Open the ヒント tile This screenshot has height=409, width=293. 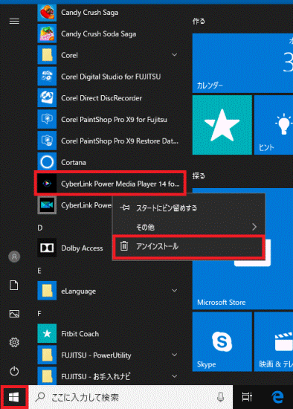pyautogui.click(x=274, y=125)
